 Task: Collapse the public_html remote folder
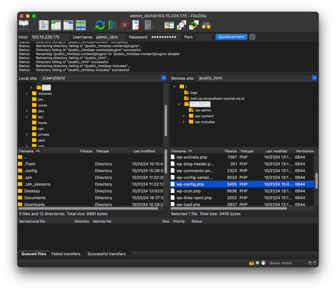tap(179, 104)
